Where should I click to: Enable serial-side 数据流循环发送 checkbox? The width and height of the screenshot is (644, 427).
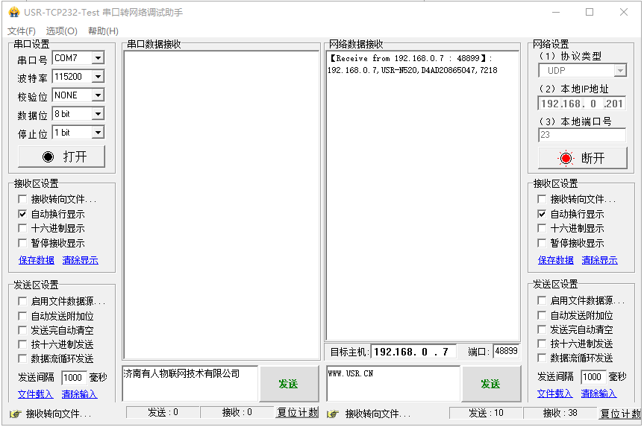click(22, 359)
